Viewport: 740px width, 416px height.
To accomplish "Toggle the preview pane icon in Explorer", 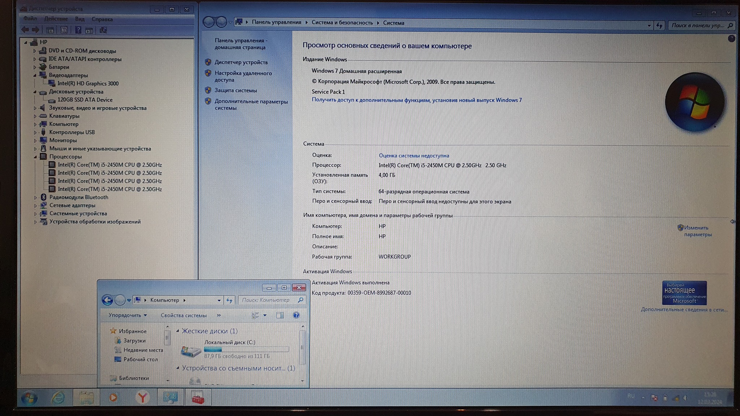I will pos(280,315).
